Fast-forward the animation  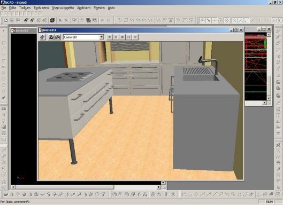pos(135,37)
